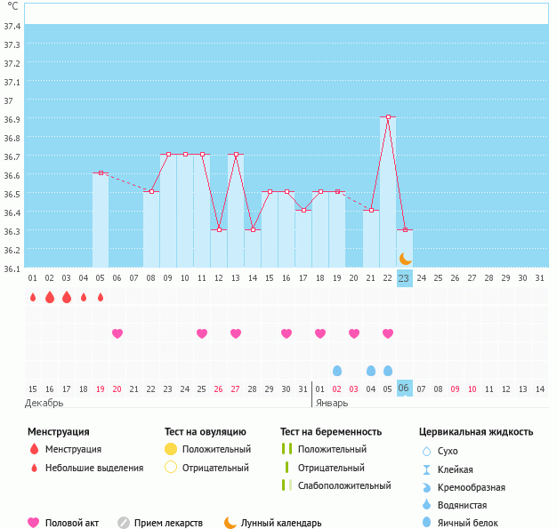The height and width of the screenshot is (529, 557).
Task: Click the yellow Положительный ovulation test icon
Action: (x=171, y=449)
